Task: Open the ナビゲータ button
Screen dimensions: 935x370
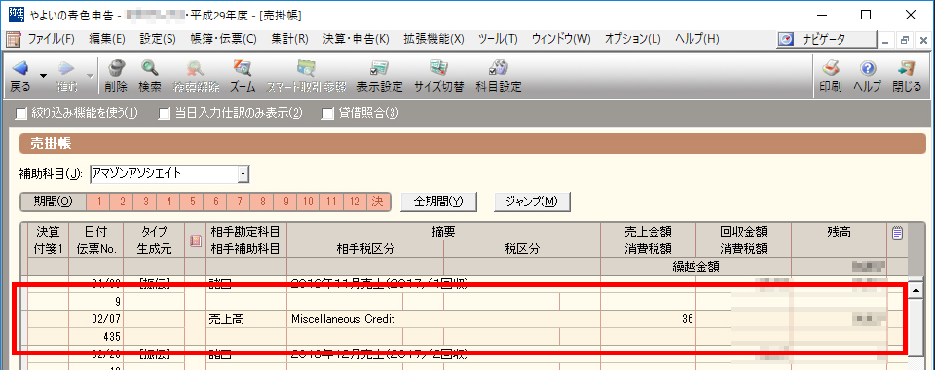Action: [827, 39]
